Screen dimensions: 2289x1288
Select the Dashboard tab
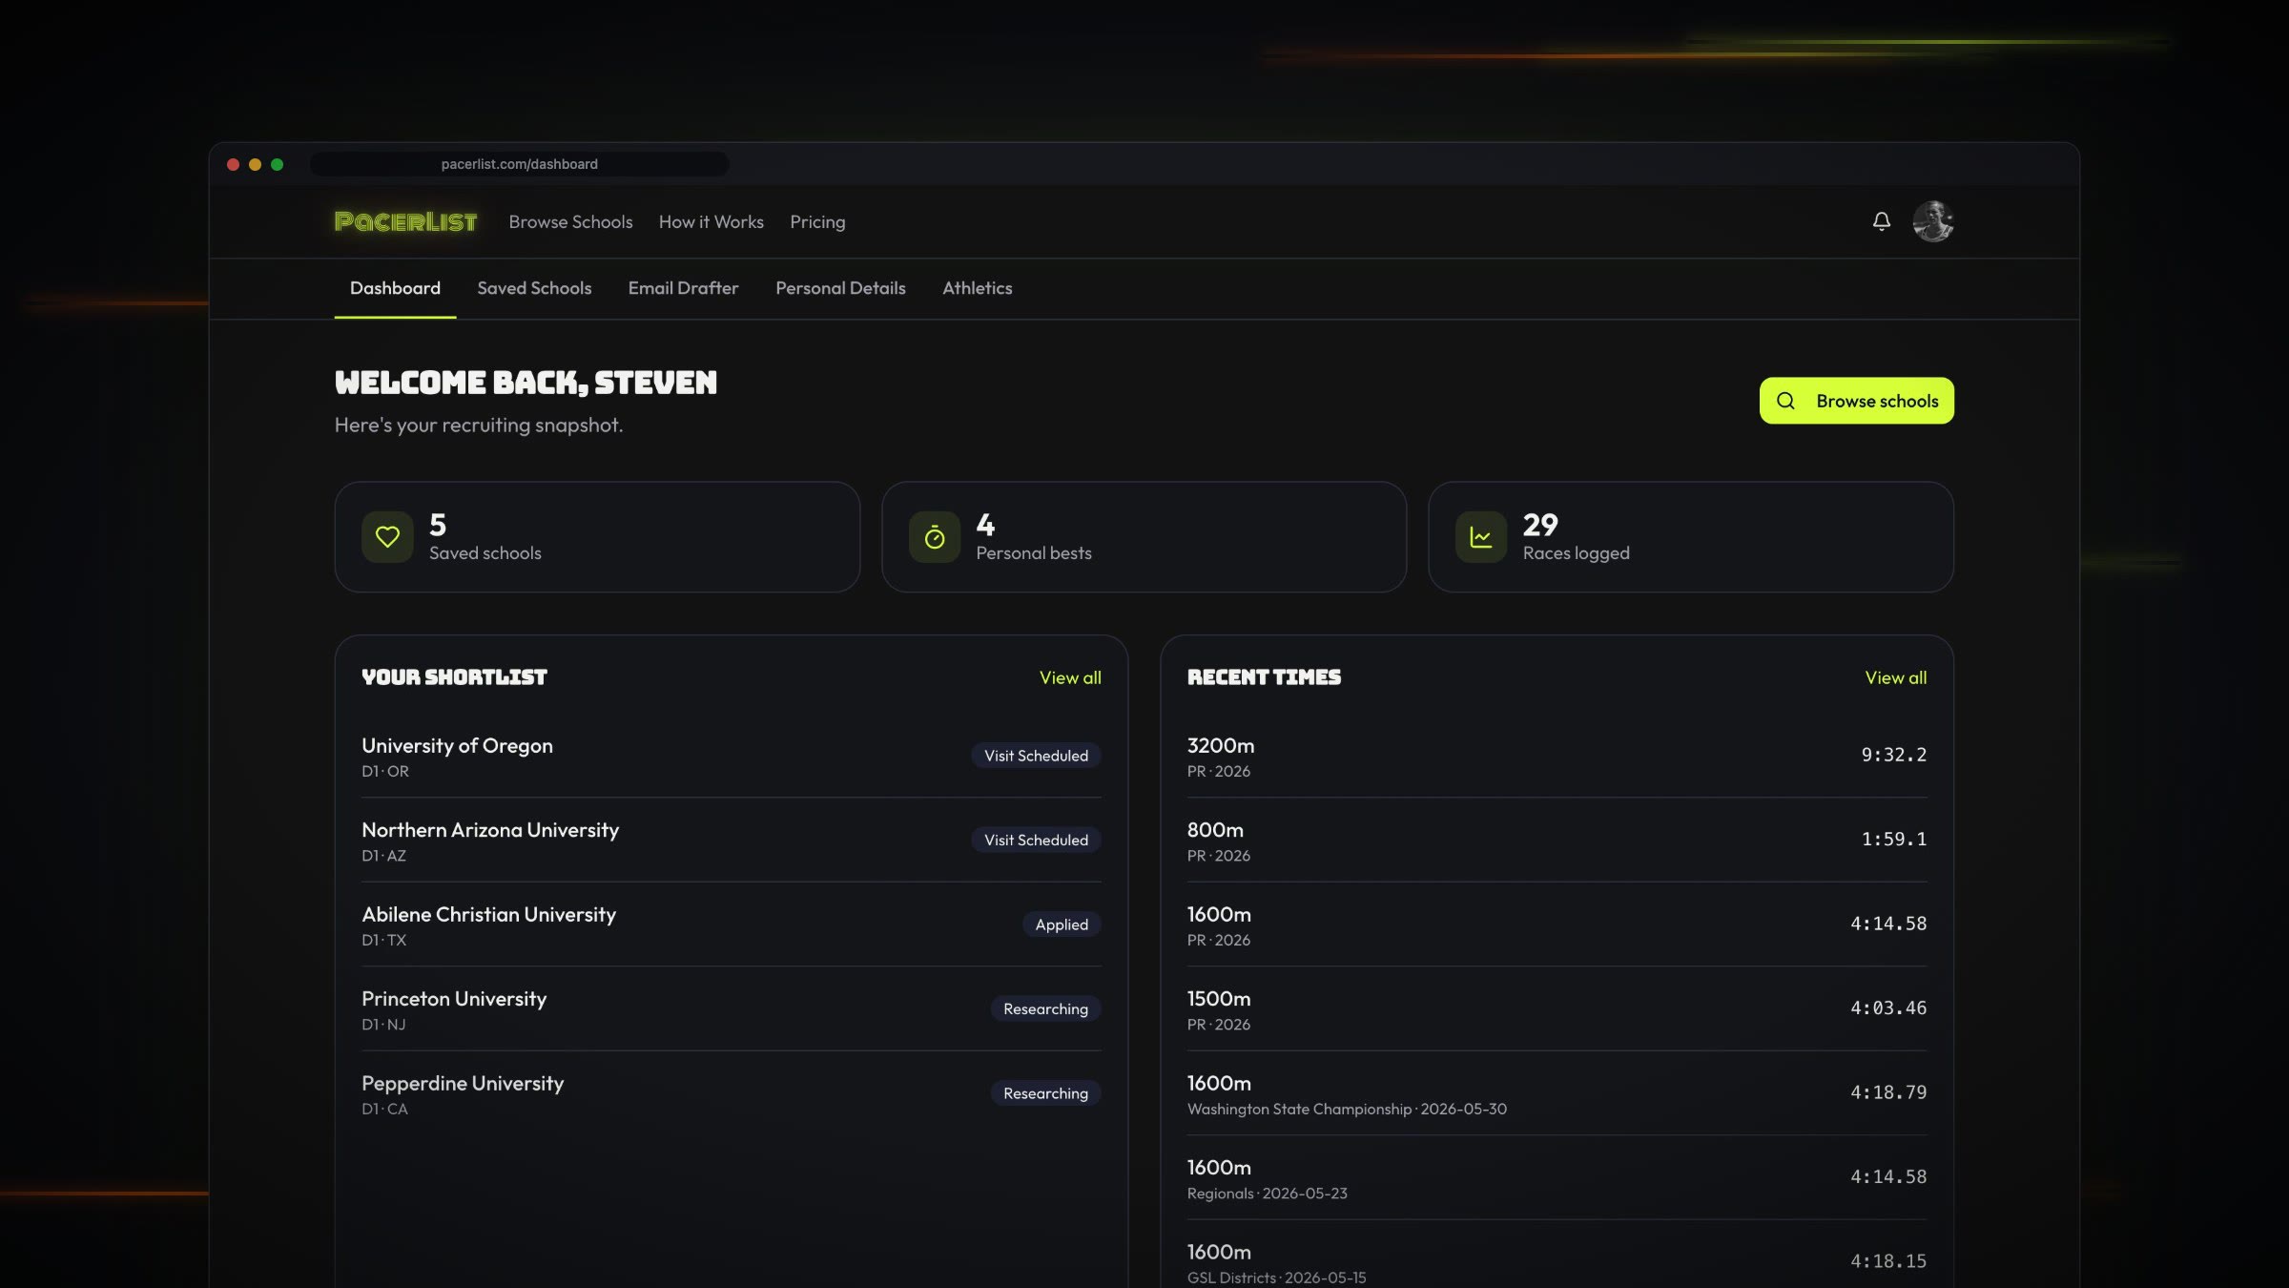[x=395, y=288]
